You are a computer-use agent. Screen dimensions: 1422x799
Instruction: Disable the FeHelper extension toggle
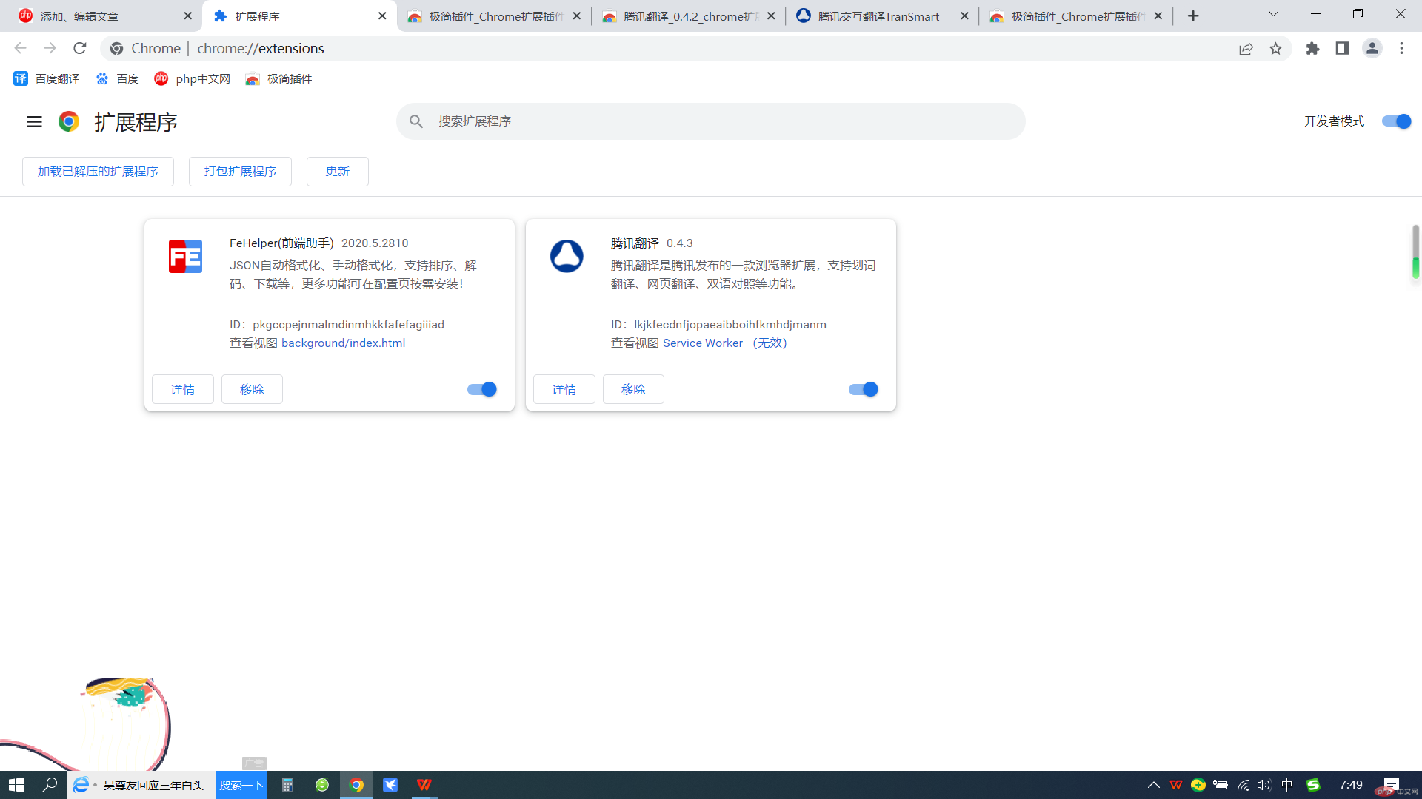482,389
